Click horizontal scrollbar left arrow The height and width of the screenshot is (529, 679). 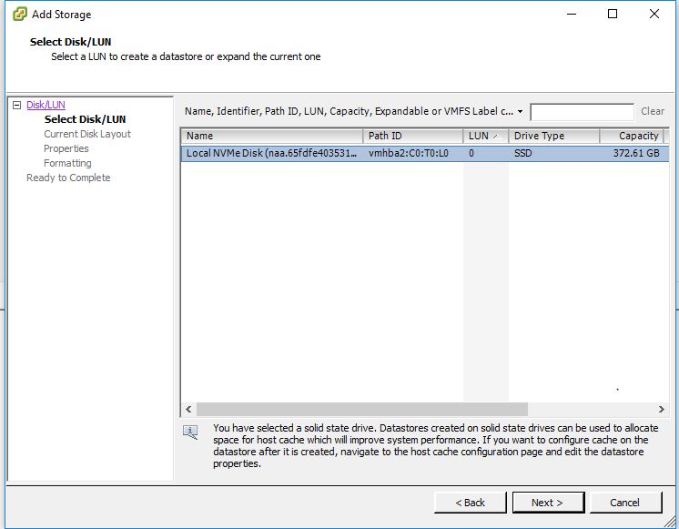188,409
